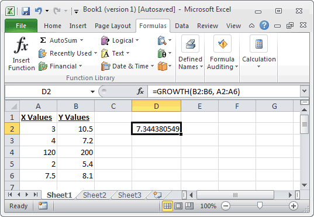The width and height of the screenshot is (314, 217).
Task: Expand the Defined Names dropdown arrow
Action: (x=201, y=66)
